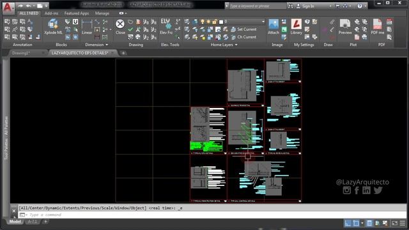Expand the Home Layers panel arrow
Screen dimensions: 409x230
coord(236,45)
